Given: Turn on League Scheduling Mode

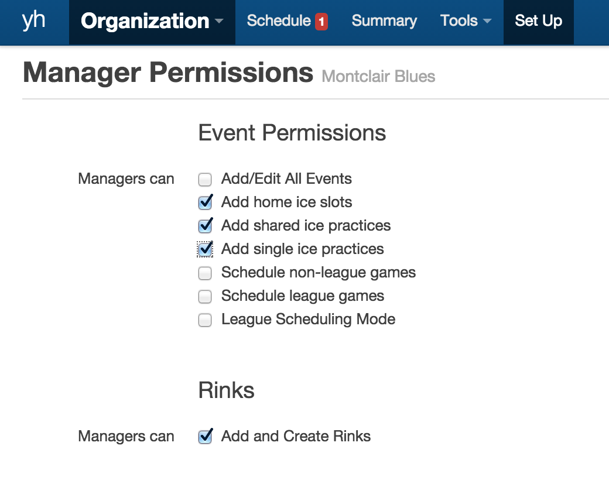Looking at the screenshot, I should (x=205, y=320).
